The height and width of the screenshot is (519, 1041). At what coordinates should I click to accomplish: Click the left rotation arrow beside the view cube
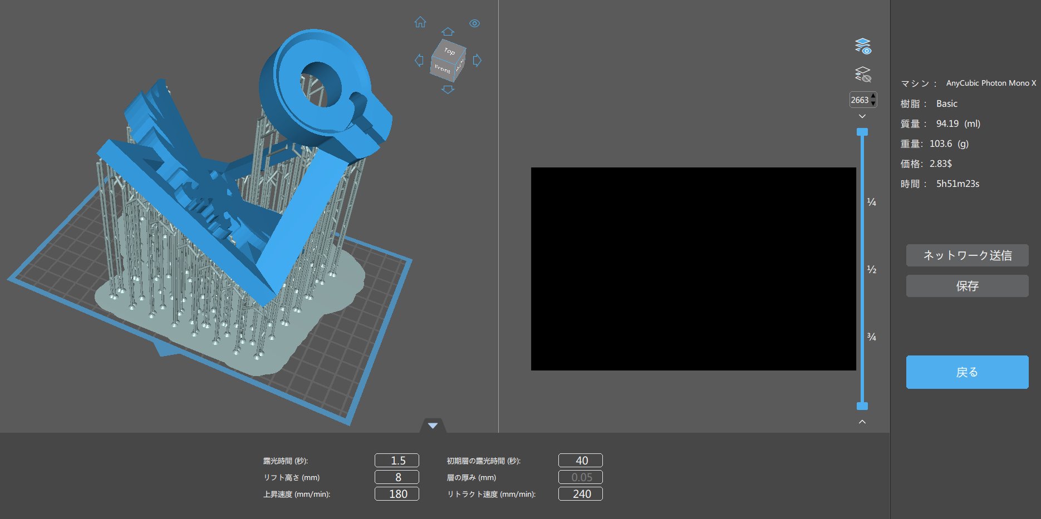click(x=419, y=60)
